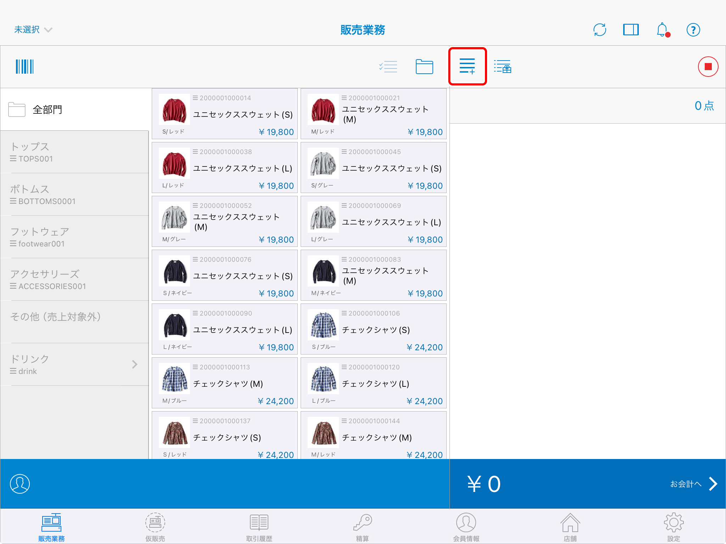Switch to 仮販売 tab
This screenshot has height=544, width=726.
155,527
